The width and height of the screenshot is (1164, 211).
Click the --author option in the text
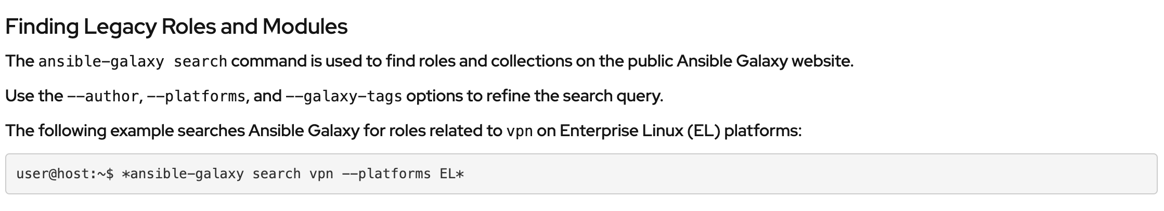(x=102, y=97)
